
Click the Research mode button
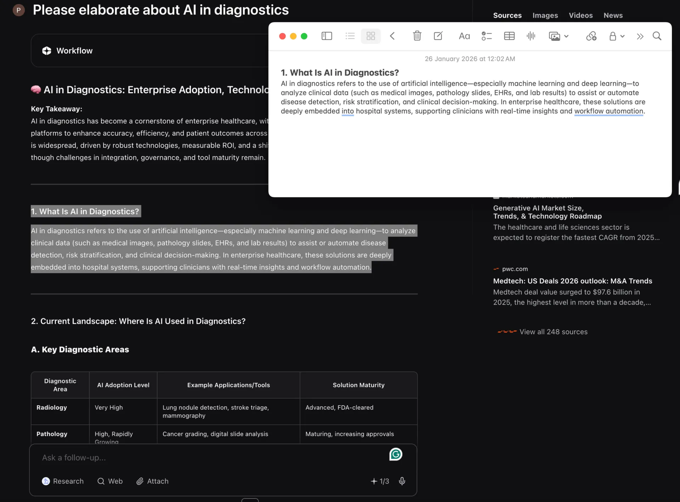click(63, 481)
